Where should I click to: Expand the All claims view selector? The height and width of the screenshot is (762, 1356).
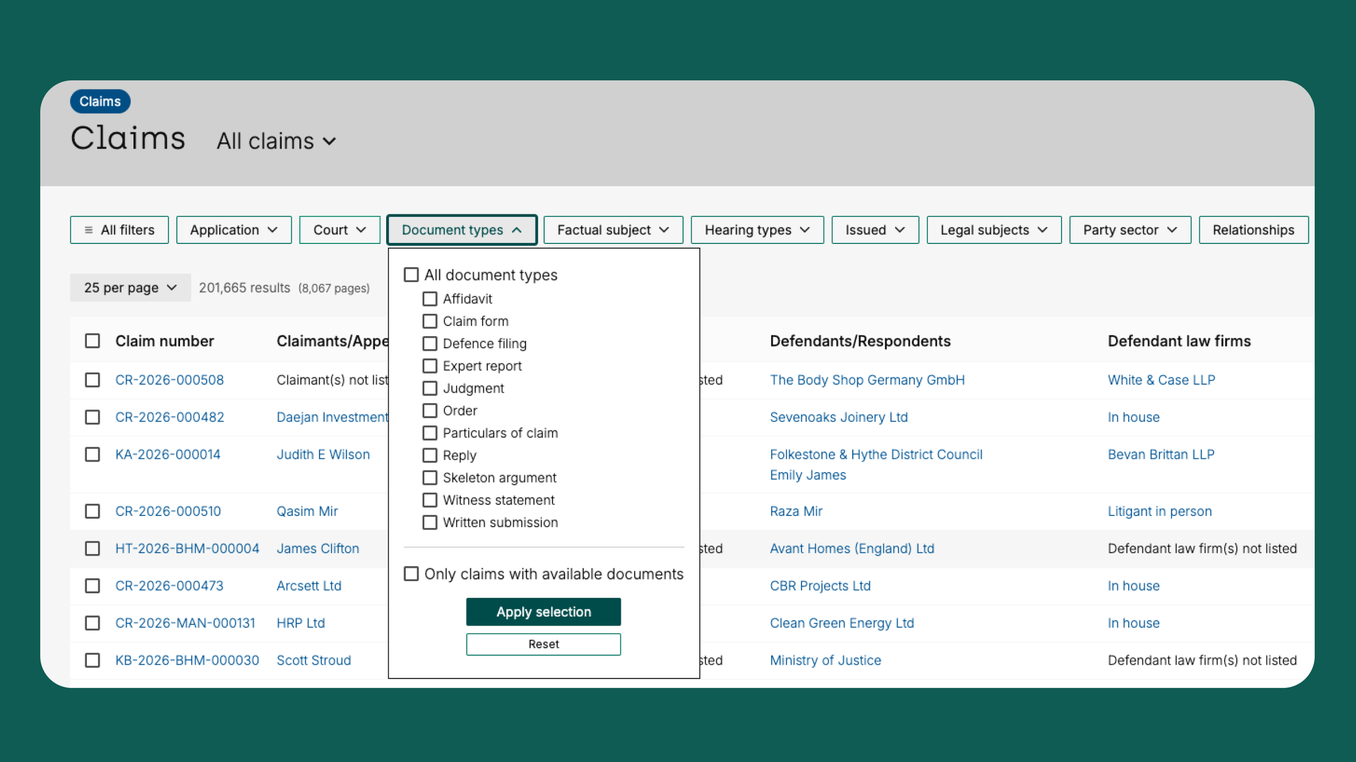(276, 141)
